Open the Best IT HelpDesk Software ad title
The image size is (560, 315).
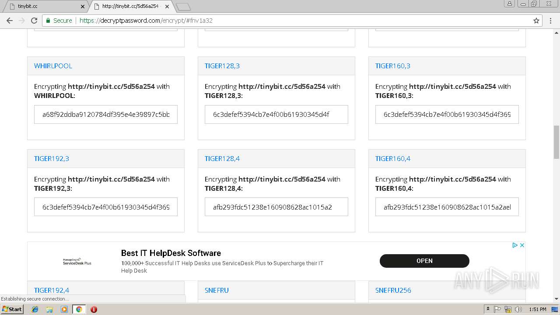pyautogui.click(x=171, y=253)
